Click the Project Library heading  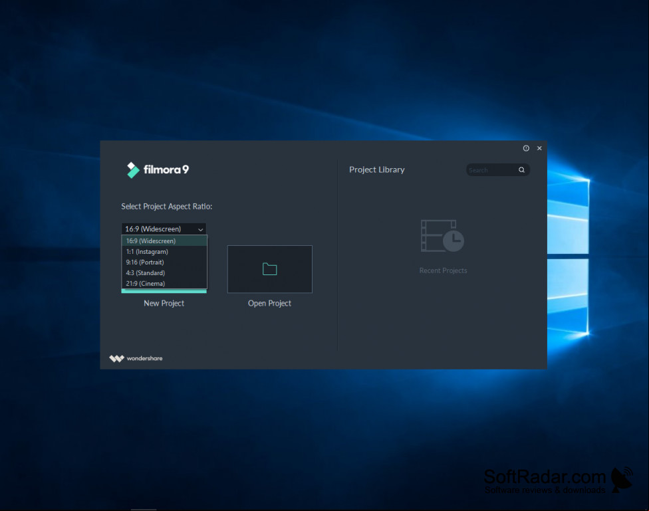(x=376, y=169)
